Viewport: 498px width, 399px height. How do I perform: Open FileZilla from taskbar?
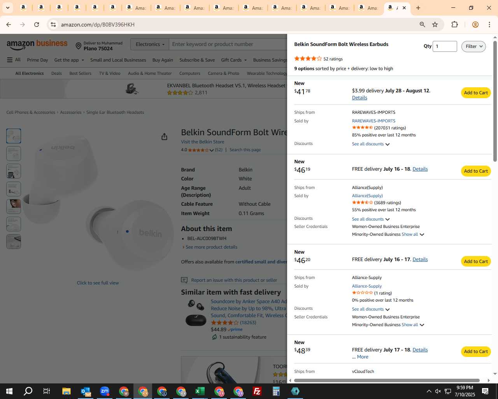257,391
